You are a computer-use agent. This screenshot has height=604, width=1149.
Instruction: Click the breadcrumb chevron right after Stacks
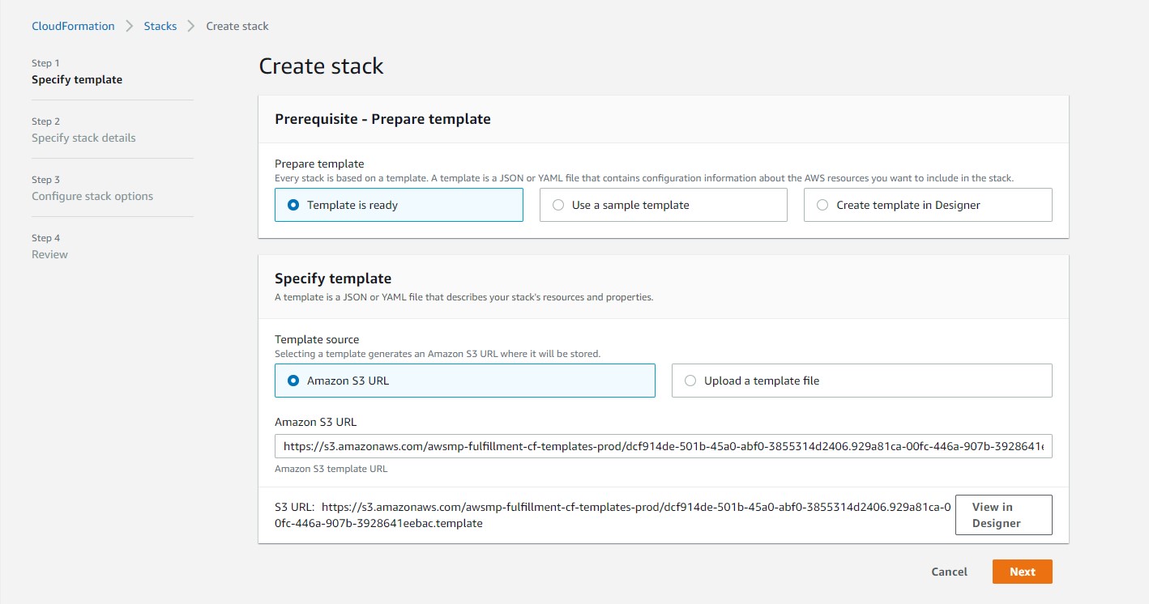tap(191, 26)
